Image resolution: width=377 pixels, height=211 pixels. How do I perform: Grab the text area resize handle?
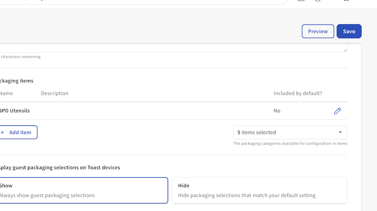point(344,50)
